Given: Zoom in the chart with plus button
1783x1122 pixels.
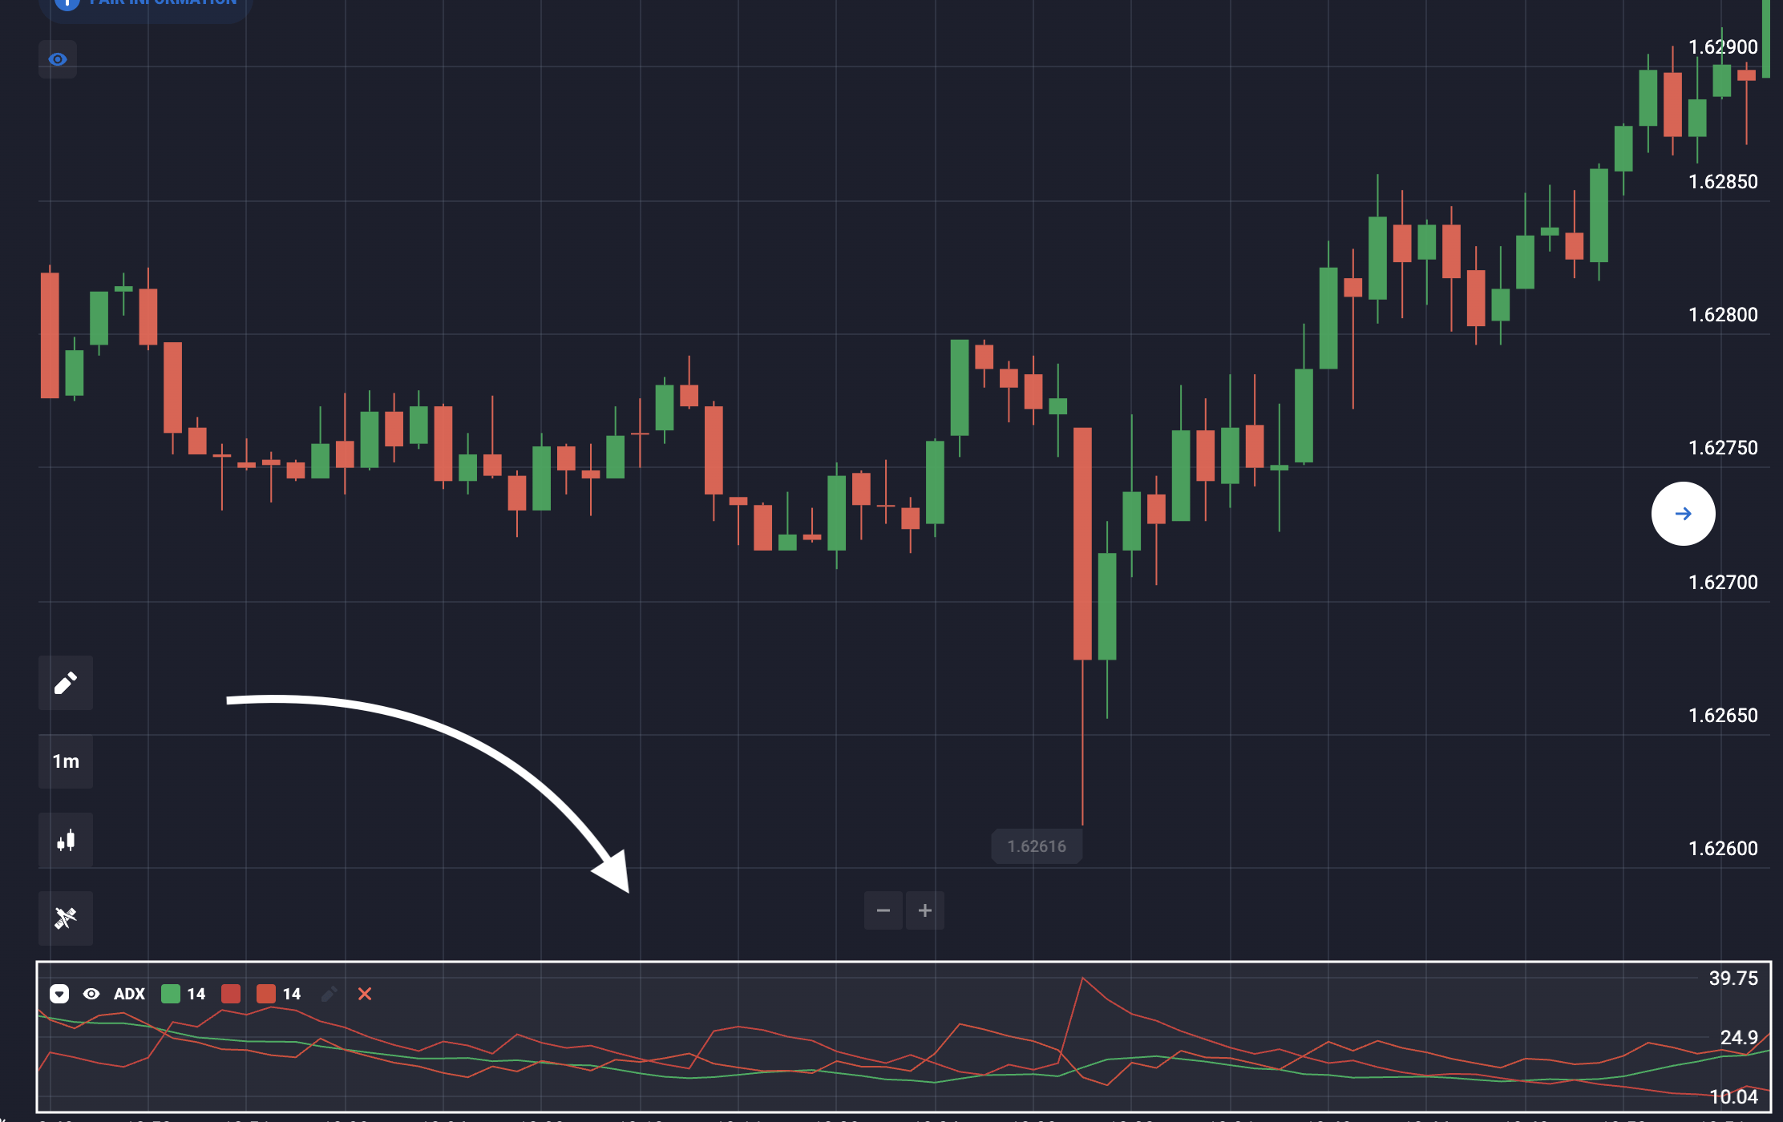Looking at the screenshot, I should pos(925,910).
